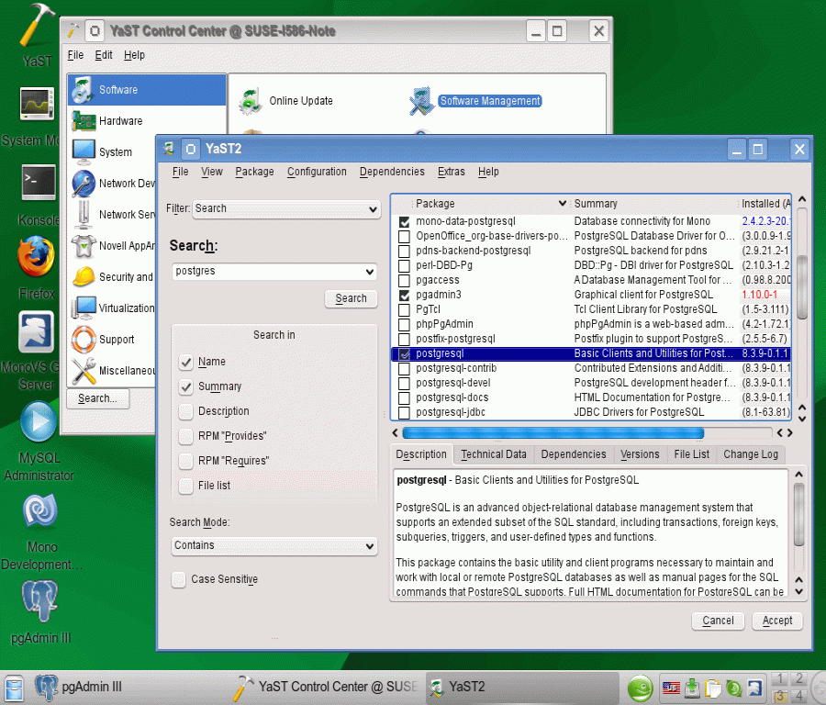
Task: Click the US flag keyboard layout tray icon
Action: tap(671, 688)
